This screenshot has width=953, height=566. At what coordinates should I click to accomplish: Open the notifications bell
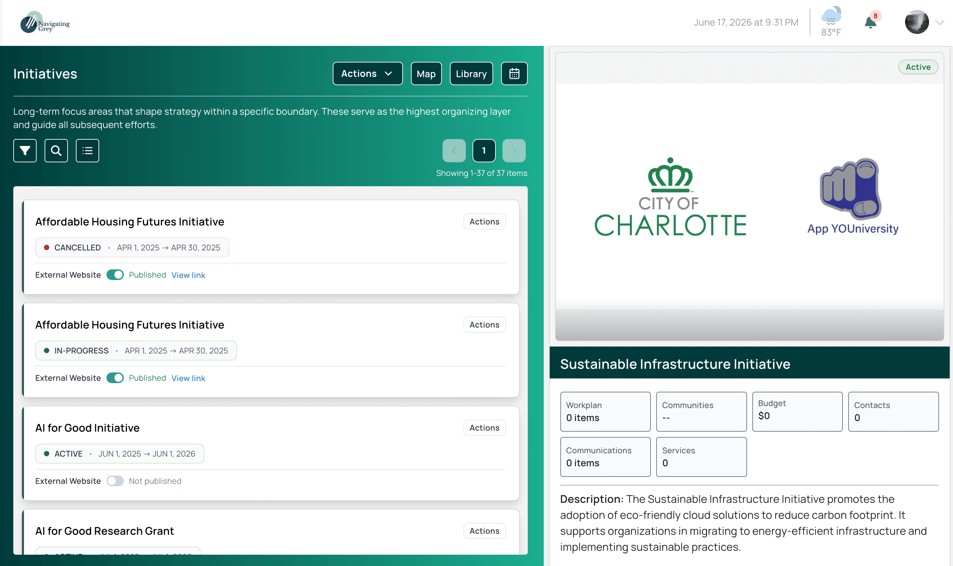click(870, 23)
